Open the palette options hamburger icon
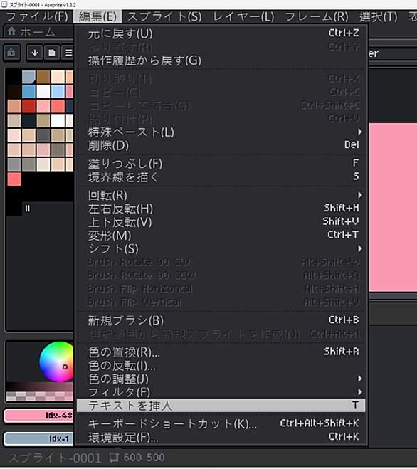Viewport: 417px width, 469px height. tap(68, 53)
